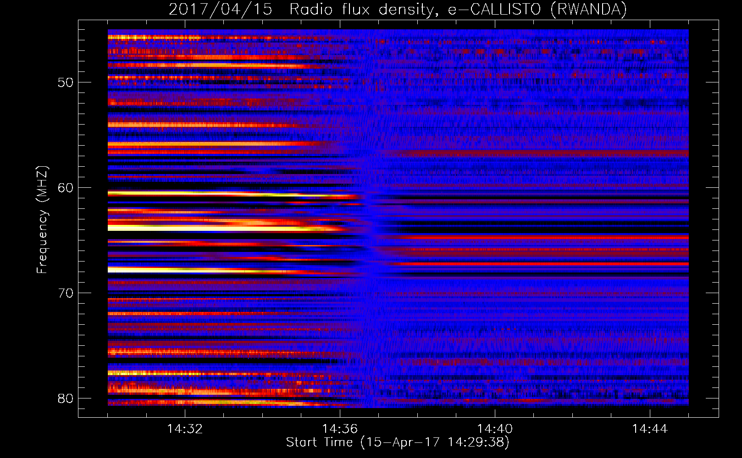Click the 14:44 time tick label

click(x=650, y=429)
